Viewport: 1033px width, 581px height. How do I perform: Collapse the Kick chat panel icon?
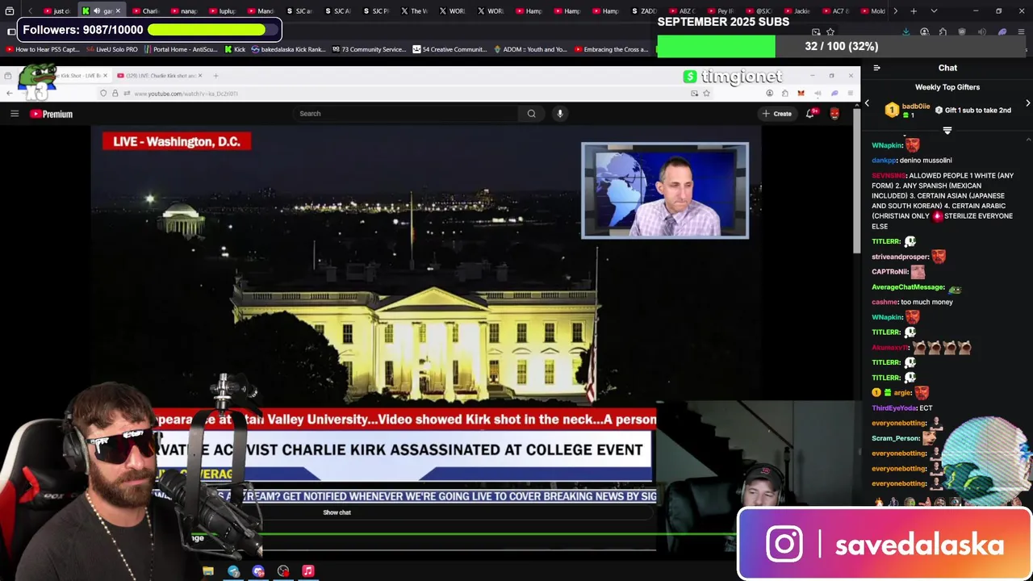(876, 68)
